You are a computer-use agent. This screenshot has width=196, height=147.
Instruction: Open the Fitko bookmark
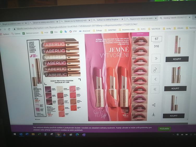(x=54, y=32)
